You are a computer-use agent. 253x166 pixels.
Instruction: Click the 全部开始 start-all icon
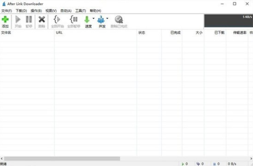tap(57, 19)
